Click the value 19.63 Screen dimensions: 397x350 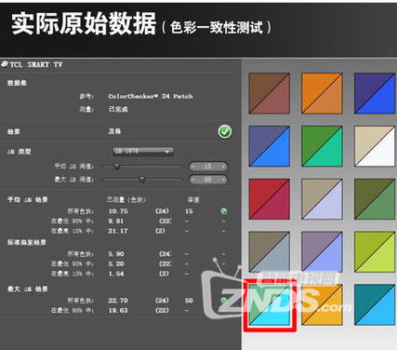(118, 310)
